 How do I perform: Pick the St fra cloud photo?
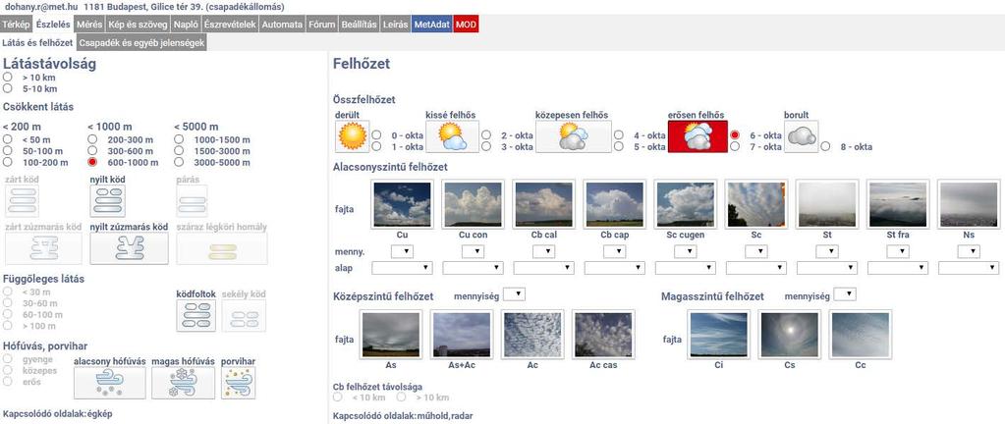tap(898, 204)
